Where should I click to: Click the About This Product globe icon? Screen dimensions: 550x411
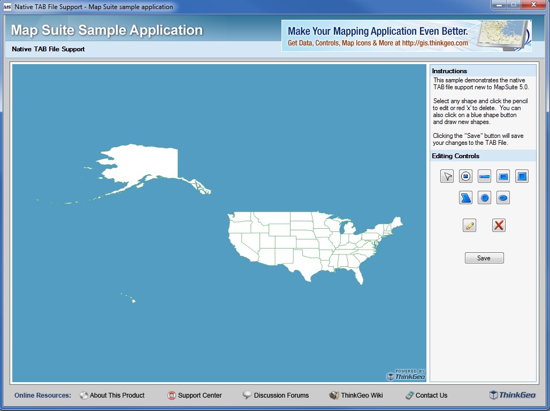coord(84,395)
